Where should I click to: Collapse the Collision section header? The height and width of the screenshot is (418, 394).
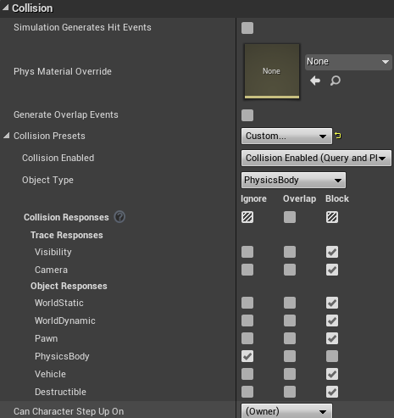point(5,8)
